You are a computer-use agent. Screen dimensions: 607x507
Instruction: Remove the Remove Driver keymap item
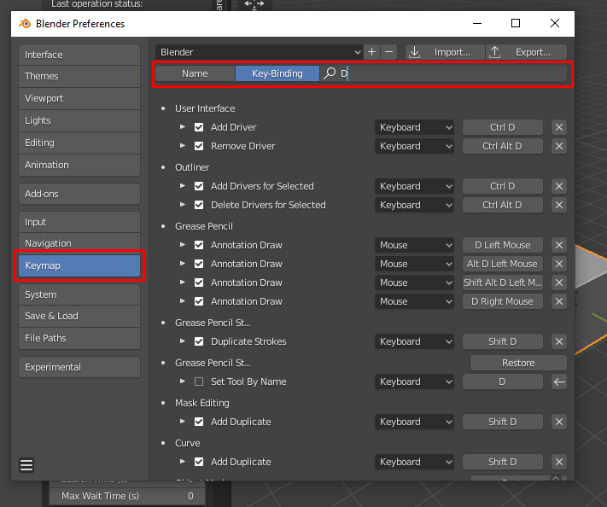pos(559,146)
